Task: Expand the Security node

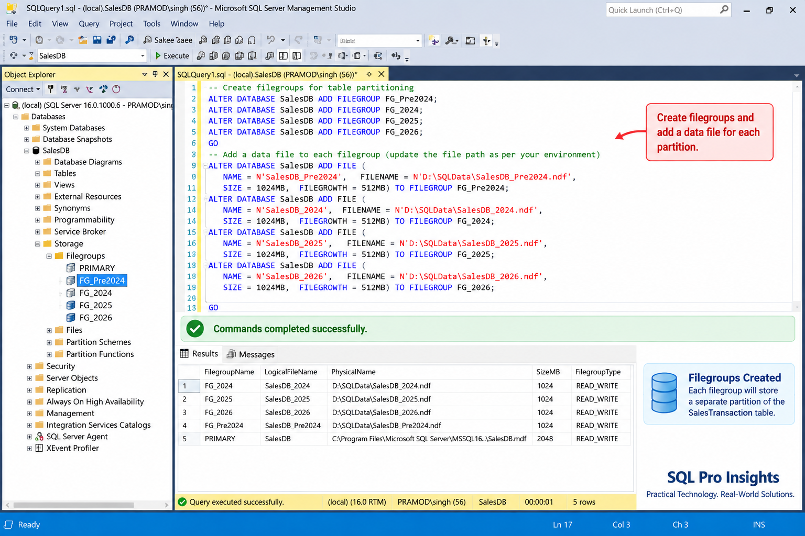Action: [29, 366]
